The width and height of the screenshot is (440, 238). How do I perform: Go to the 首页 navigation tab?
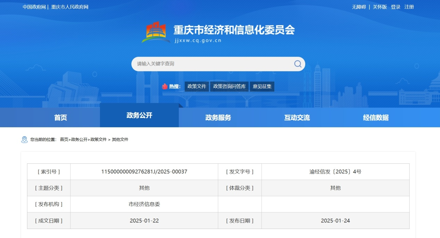pyautogui.click(x=60, y=118)
